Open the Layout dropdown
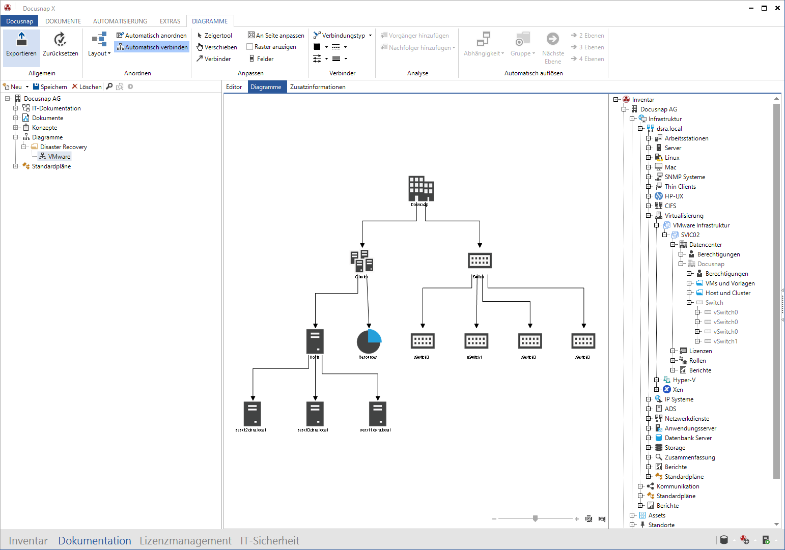Viewport: 785px width, 550px height. coord(99,44)
